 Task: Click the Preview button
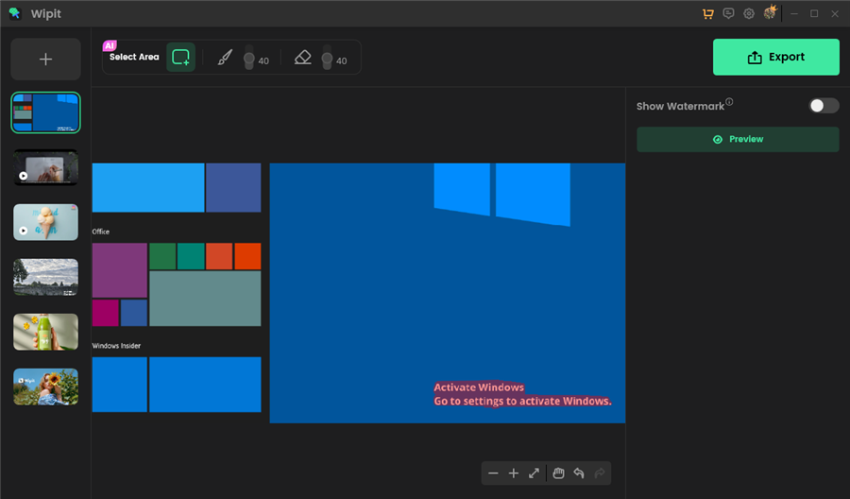(738, 139)
